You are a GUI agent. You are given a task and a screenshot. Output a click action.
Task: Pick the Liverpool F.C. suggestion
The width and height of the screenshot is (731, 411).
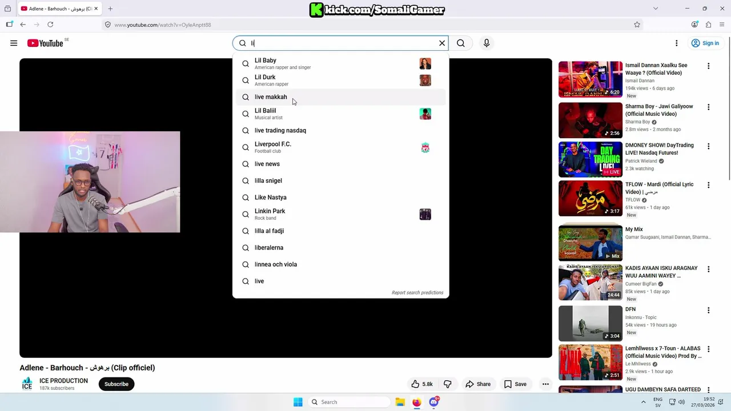tap(341, 147)
